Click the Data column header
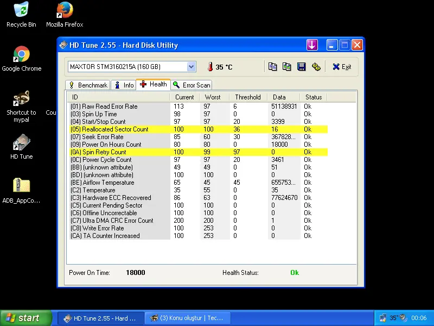Image resolution: width=434 pixels, height=326 pixels. (x=284, y=97)
